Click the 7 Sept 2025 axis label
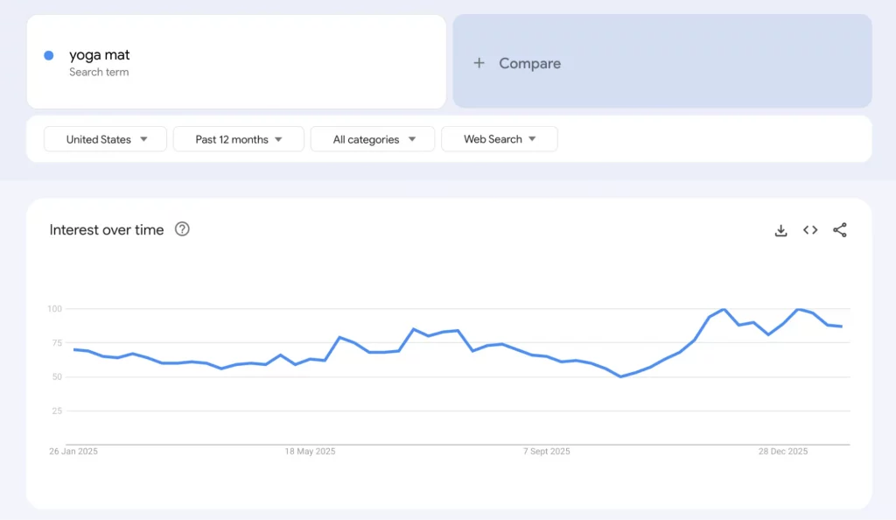896x520 pixels. point(547,452)
